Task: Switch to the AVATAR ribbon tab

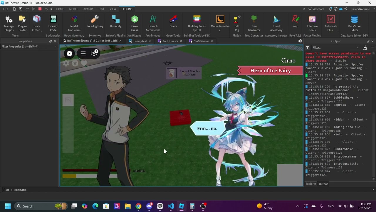Action: tap(88, 9)
